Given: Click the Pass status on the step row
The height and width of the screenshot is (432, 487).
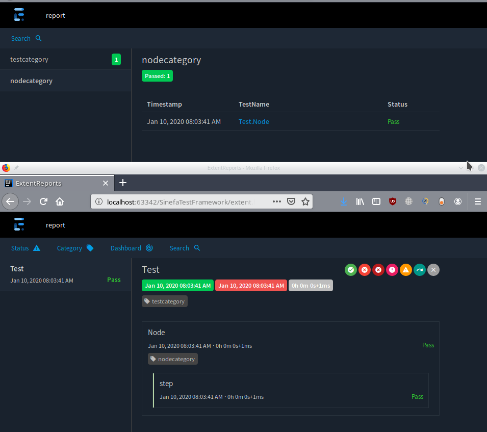Looking at the screenshot, I should click(417, 397).
